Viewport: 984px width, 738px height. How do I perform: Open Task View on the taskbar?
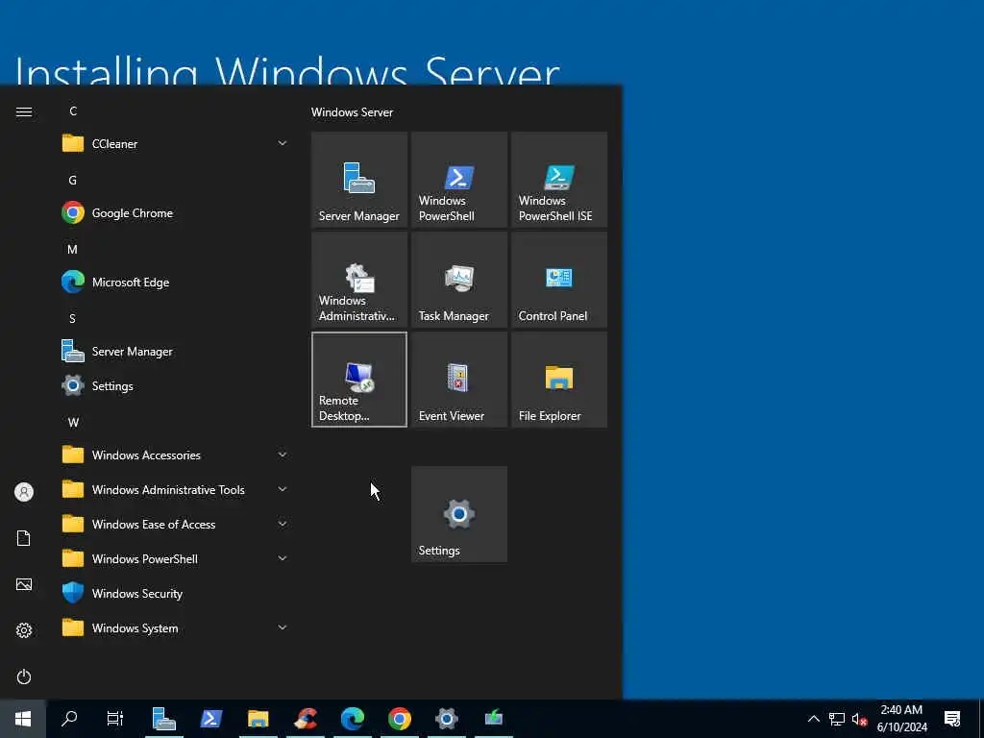(x=115, y=719)
